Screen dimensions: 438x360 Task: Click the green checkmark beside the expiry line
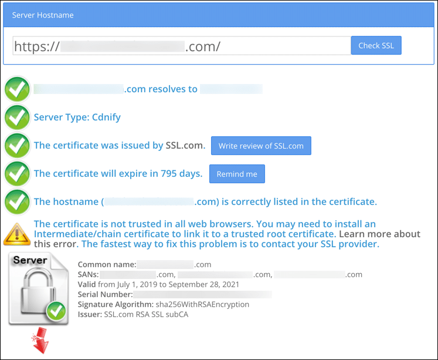tap(17, 173)
